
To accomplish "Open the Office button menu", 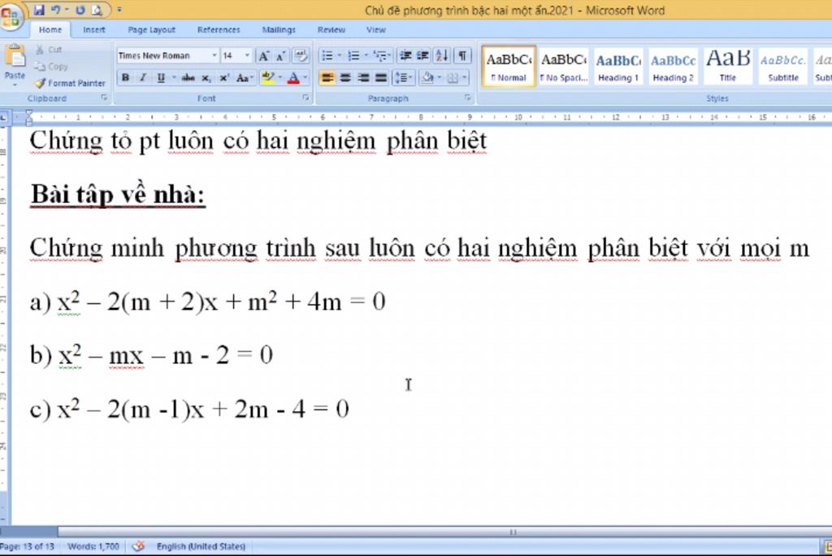I will coord(11,16).
